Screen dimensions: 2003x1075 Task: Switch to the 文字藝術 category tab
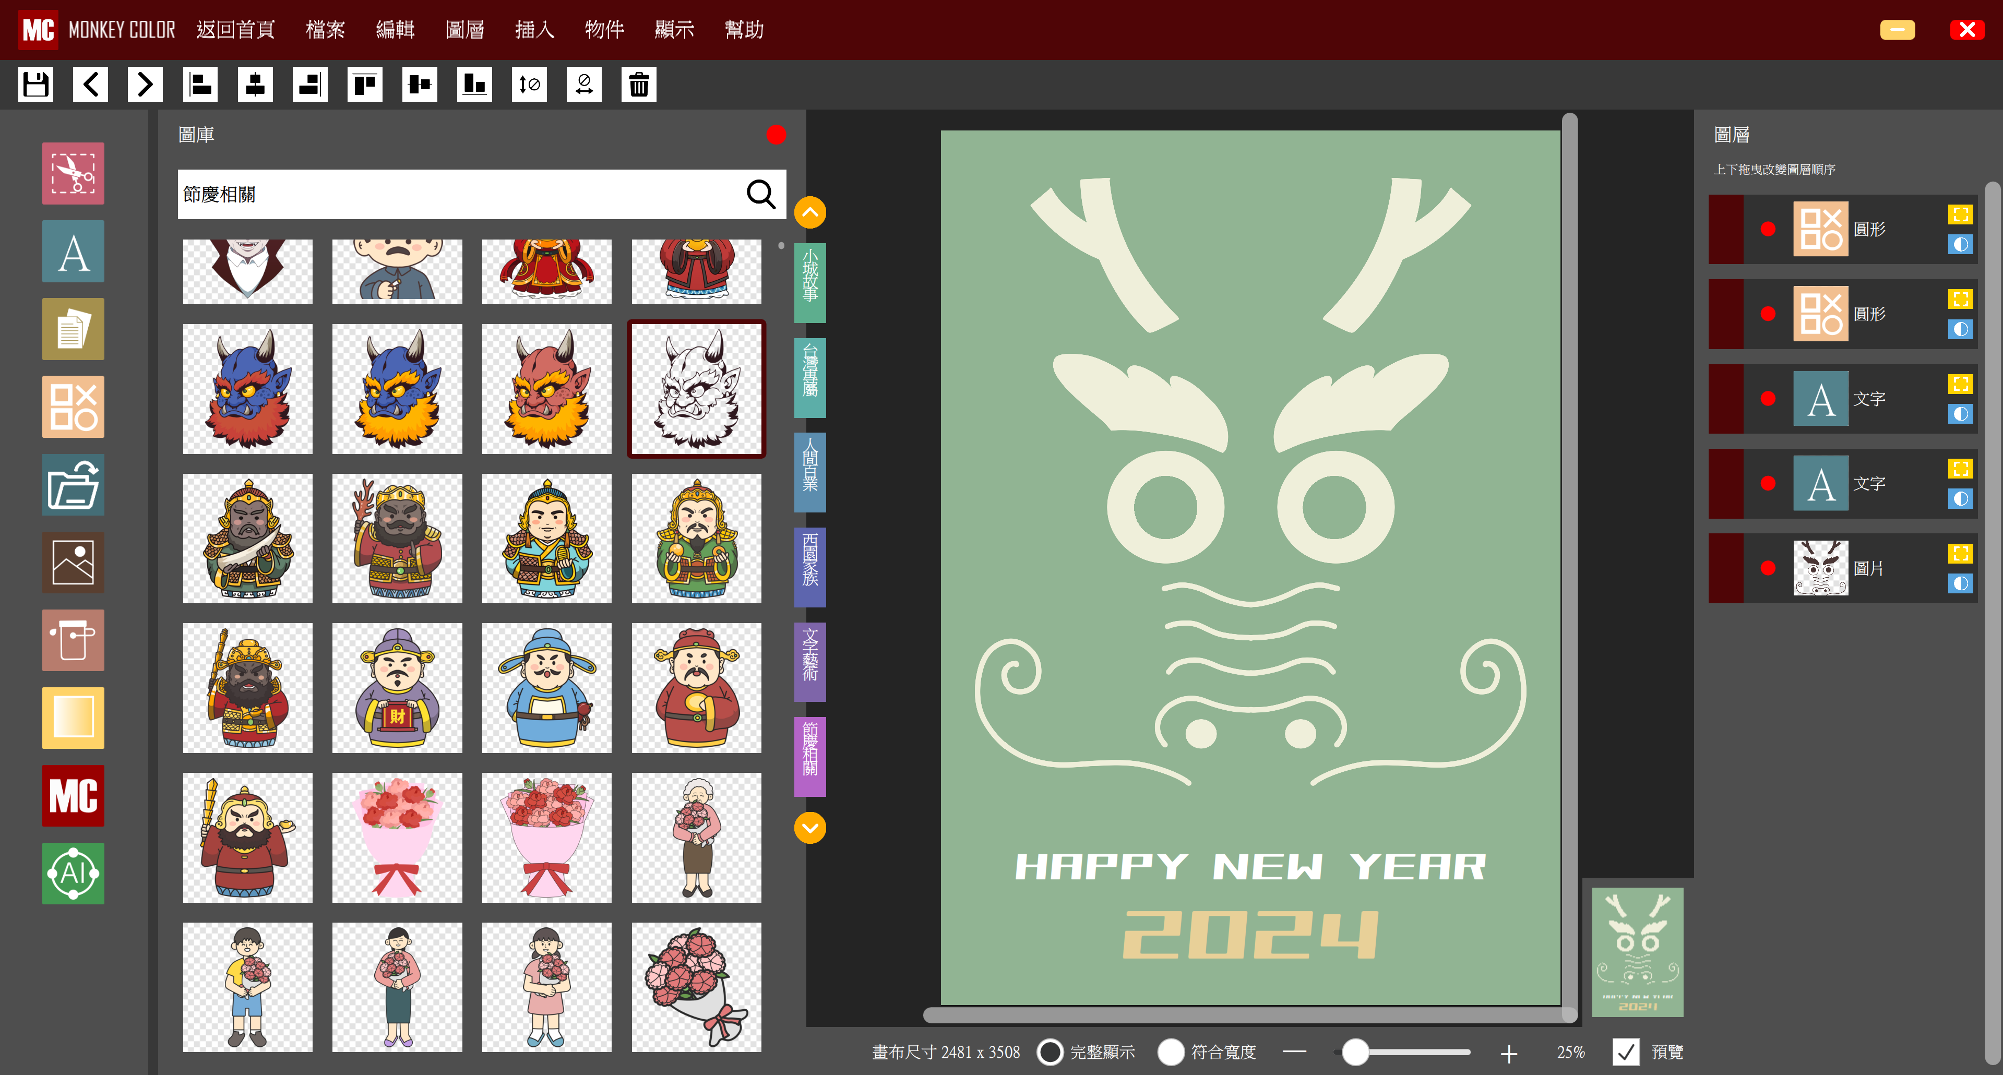pos(810,662)
